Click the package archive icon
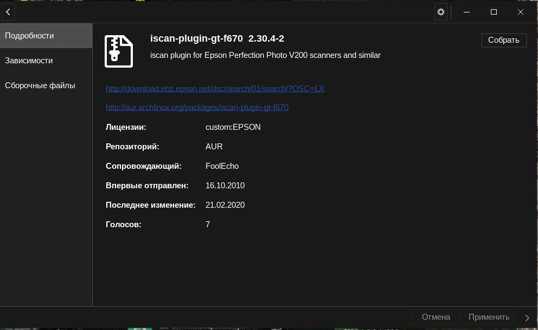Image resolution: width=538 pixels, height=330 pixels. tap(119, 51)
